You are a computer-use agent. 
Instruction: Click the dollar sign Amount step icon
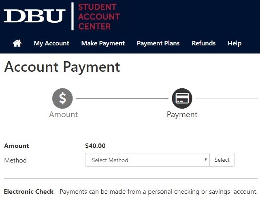[x=62, y=98]
